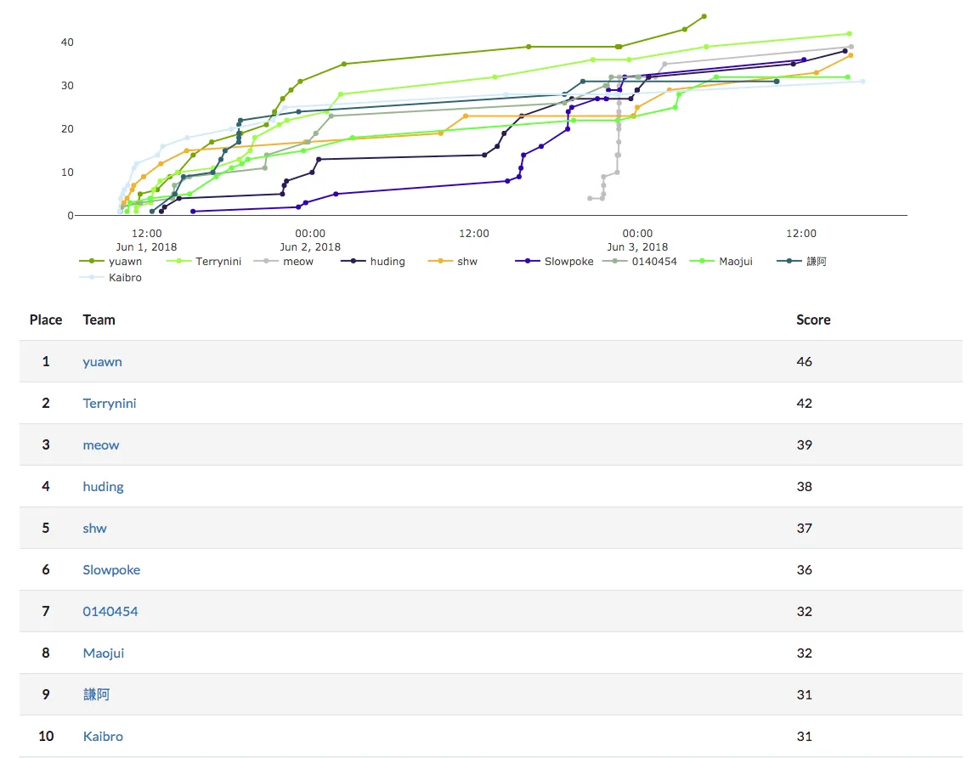This screenshot has width=978, height=758.
Task: Click the Place column header
Action: tap(46, 320)
